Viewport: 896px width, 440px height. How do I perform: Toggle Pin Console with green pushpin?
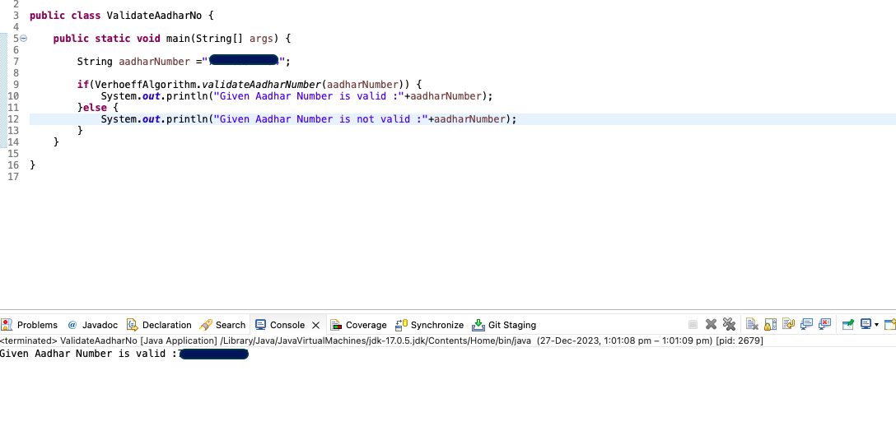[x=848, y=324]
